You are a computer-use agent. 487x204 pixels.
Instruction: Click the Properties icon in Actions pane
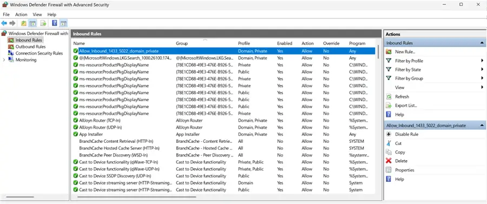coord(389,170)
